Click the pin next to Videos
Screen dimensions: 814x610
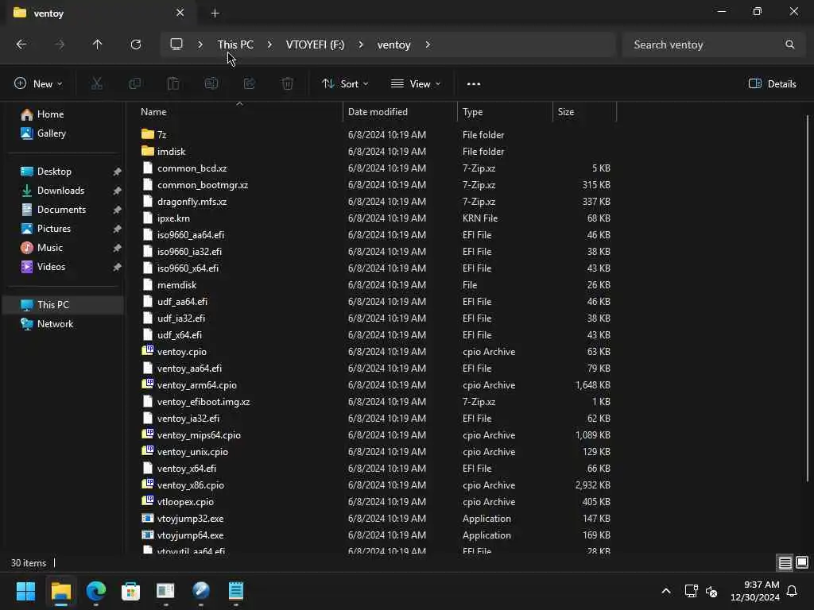pyautogui.click(x=117, y=267)
